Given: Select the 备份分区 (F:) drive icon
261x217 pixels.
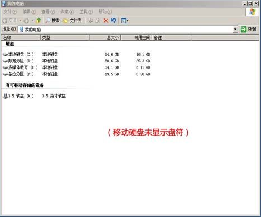Looking at the screenshot, I should 5,74.
